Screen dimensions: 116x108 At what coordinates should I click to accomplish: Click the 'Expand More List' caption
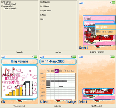97,52
